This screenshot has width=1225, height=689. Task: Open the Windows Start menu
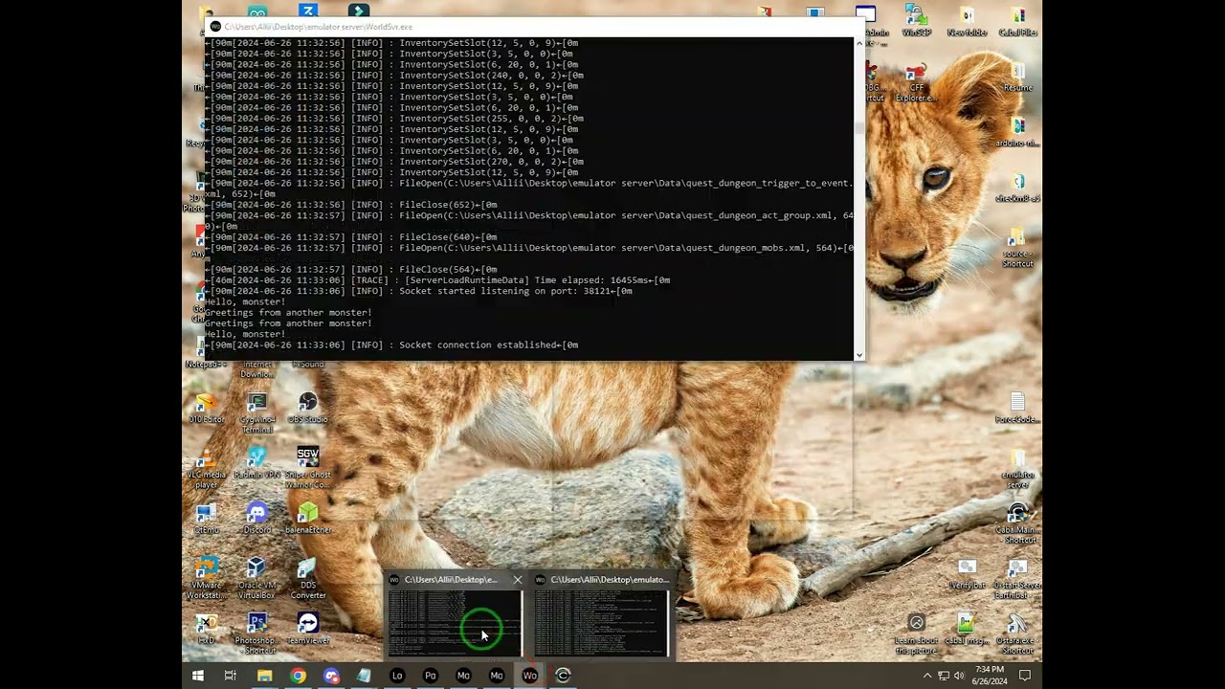pos(197,676)
